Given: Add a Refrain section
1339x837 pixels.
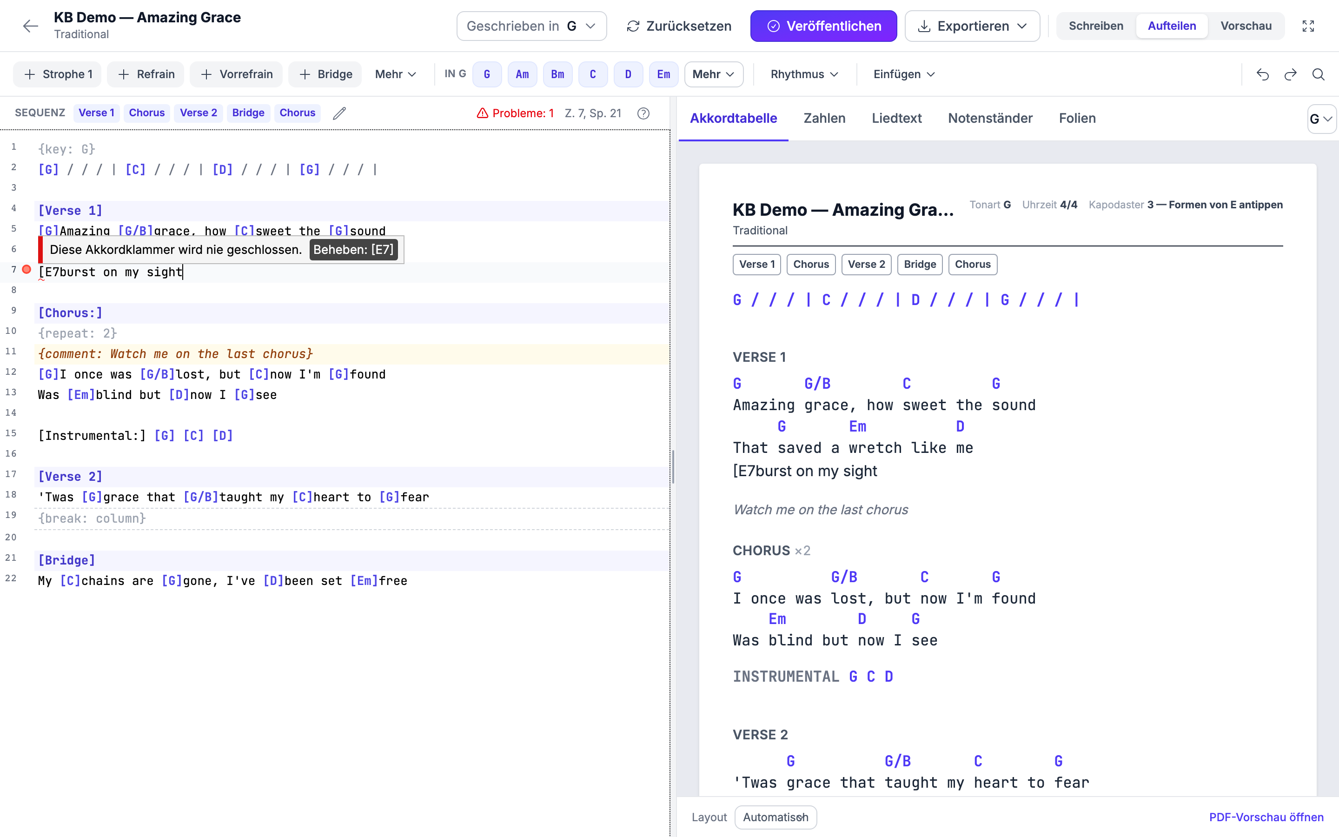Looking at the screenshot, I should tap(146, 74).
